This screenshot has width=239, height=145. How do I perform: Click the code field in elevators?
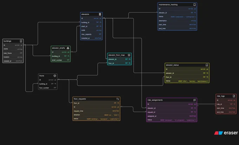click(x=91, y=30)
